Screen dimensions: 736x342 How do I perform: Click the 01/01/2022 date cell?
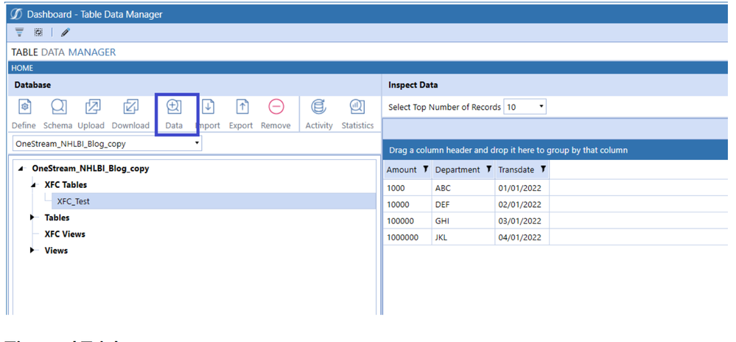click(x=522, y=189)
